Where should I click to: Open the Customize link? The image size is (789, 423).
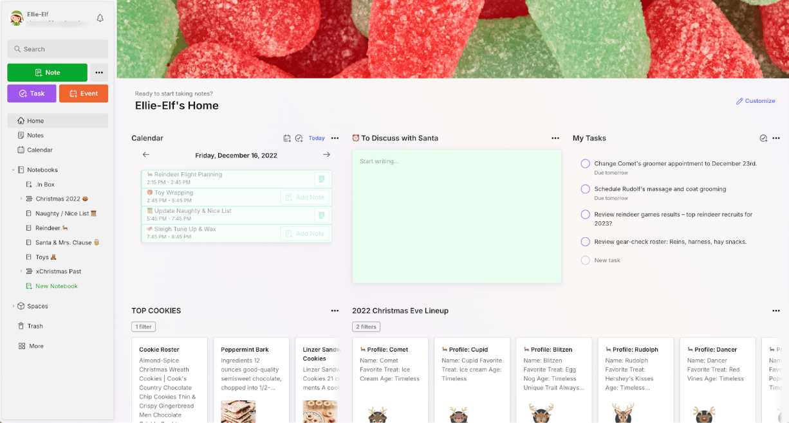[756, 101]
